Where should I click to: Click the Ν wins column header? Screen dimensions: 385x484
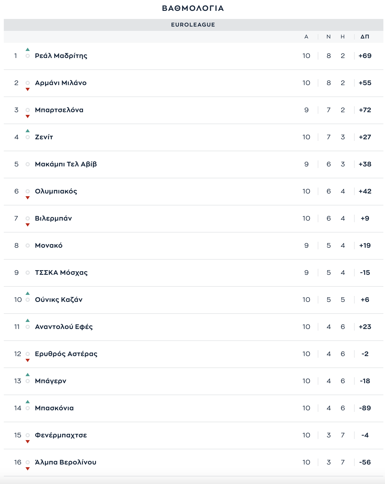[x=329, y=37]
